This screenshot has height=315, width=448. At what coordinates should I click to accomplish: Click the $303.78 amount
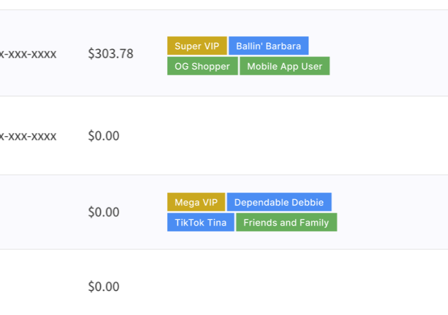(111, 54)
